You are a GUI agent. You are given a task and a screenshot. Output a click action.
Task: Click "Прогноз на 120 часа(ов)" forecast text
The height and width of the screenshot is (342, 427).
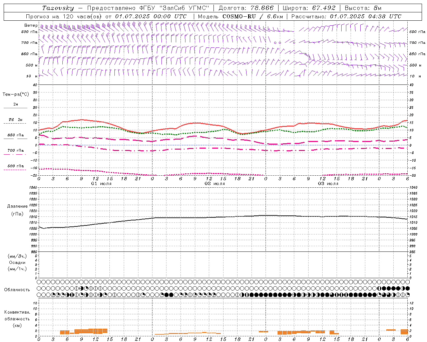[x=64, y=16]
